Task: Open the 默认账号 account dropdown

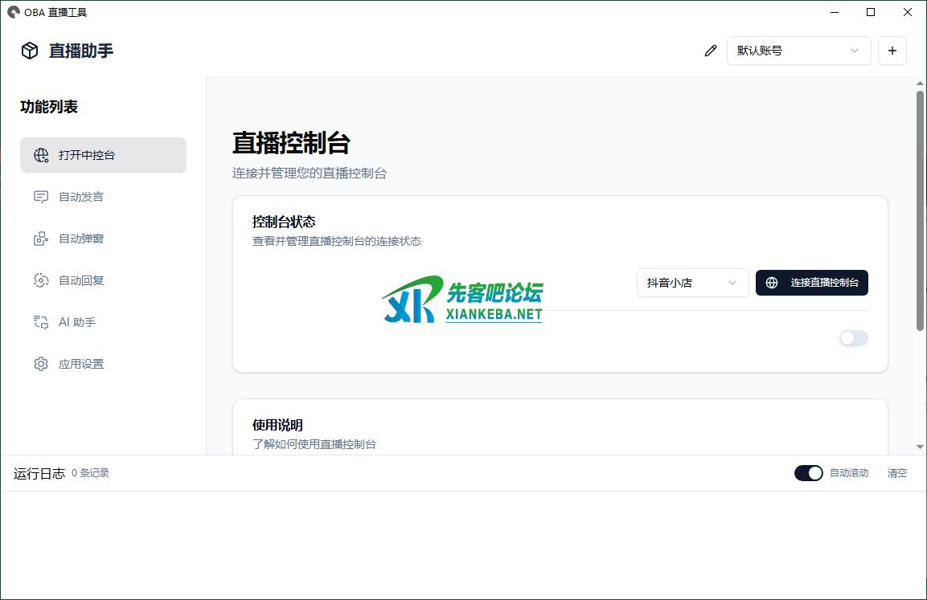Action: click(x=798, y=51)
